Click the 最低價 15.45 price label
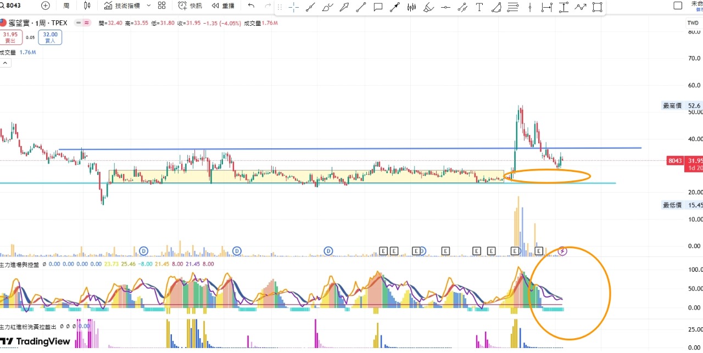Viewport: 703px width, 353px height. pos(682,205)
